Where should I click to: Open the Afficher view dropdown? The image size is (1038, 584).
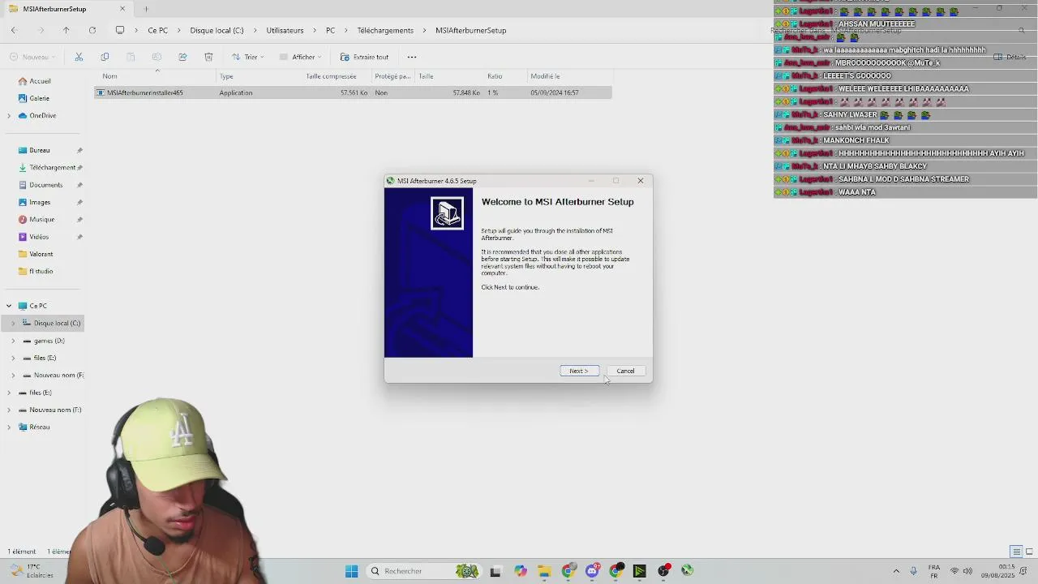pos(301,57)
